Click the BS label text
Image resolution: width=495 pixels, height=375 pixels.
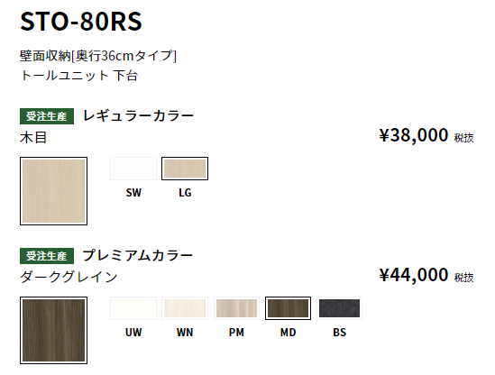point(340,333)
